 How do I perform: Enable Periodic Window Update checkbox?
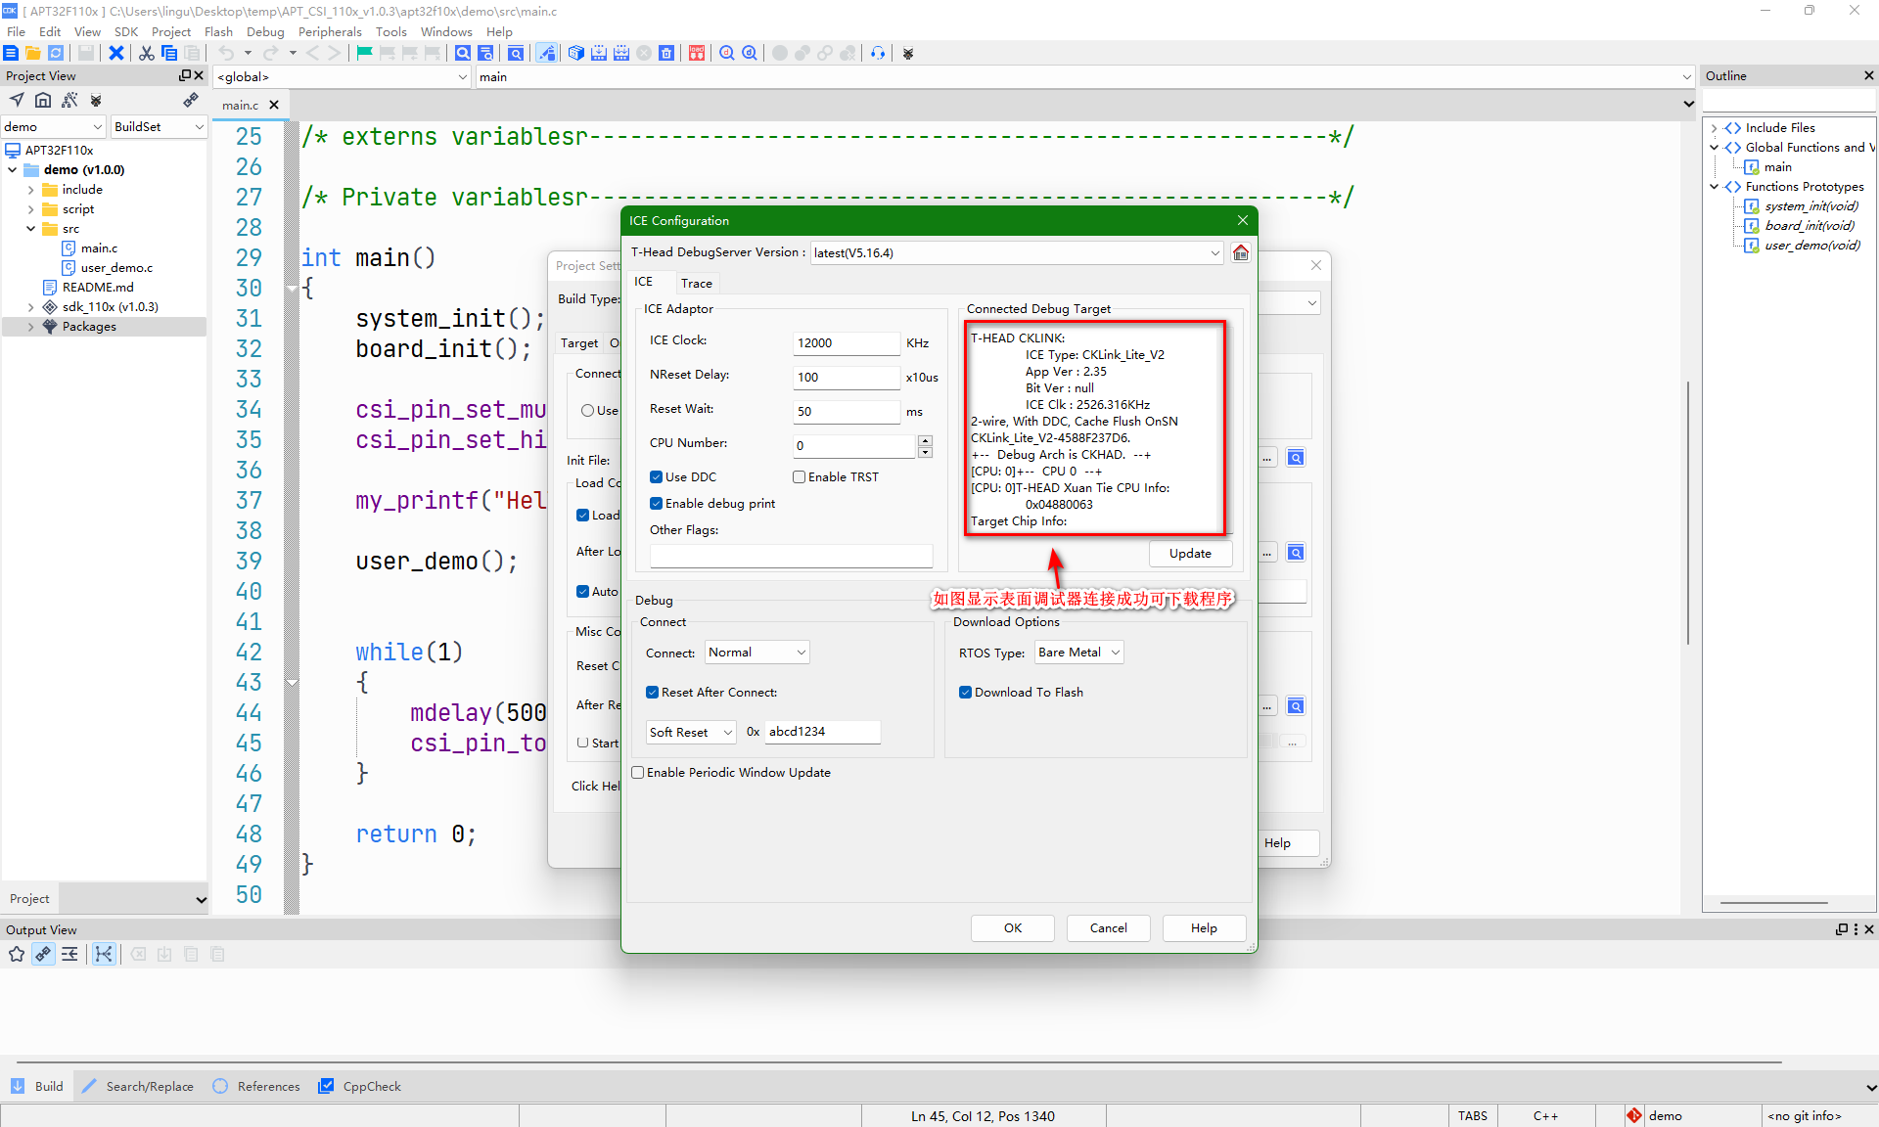(638, 772)
